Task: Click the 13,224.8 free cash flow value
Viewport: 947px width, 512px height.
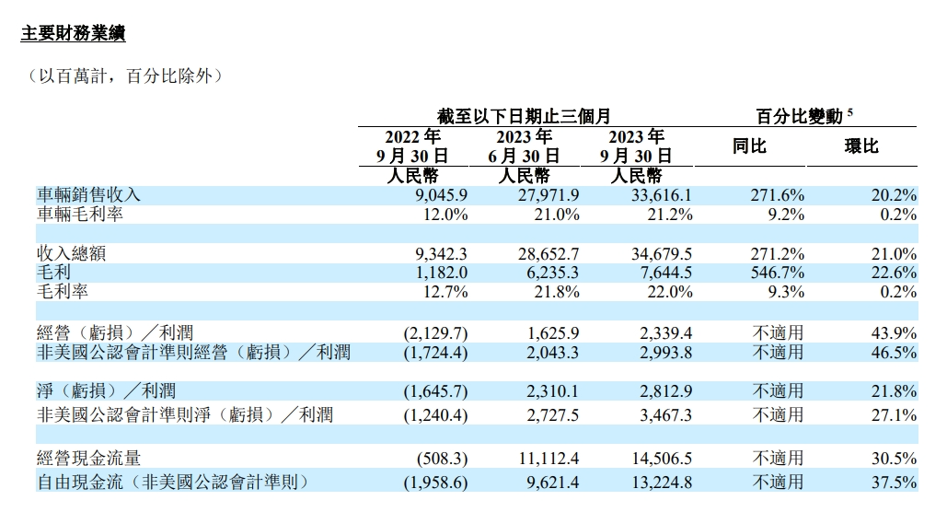Action: click(x=662, y=483)
